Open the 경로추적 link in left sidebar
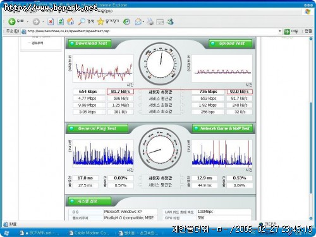The image size is (316, 237). (37, 43)
